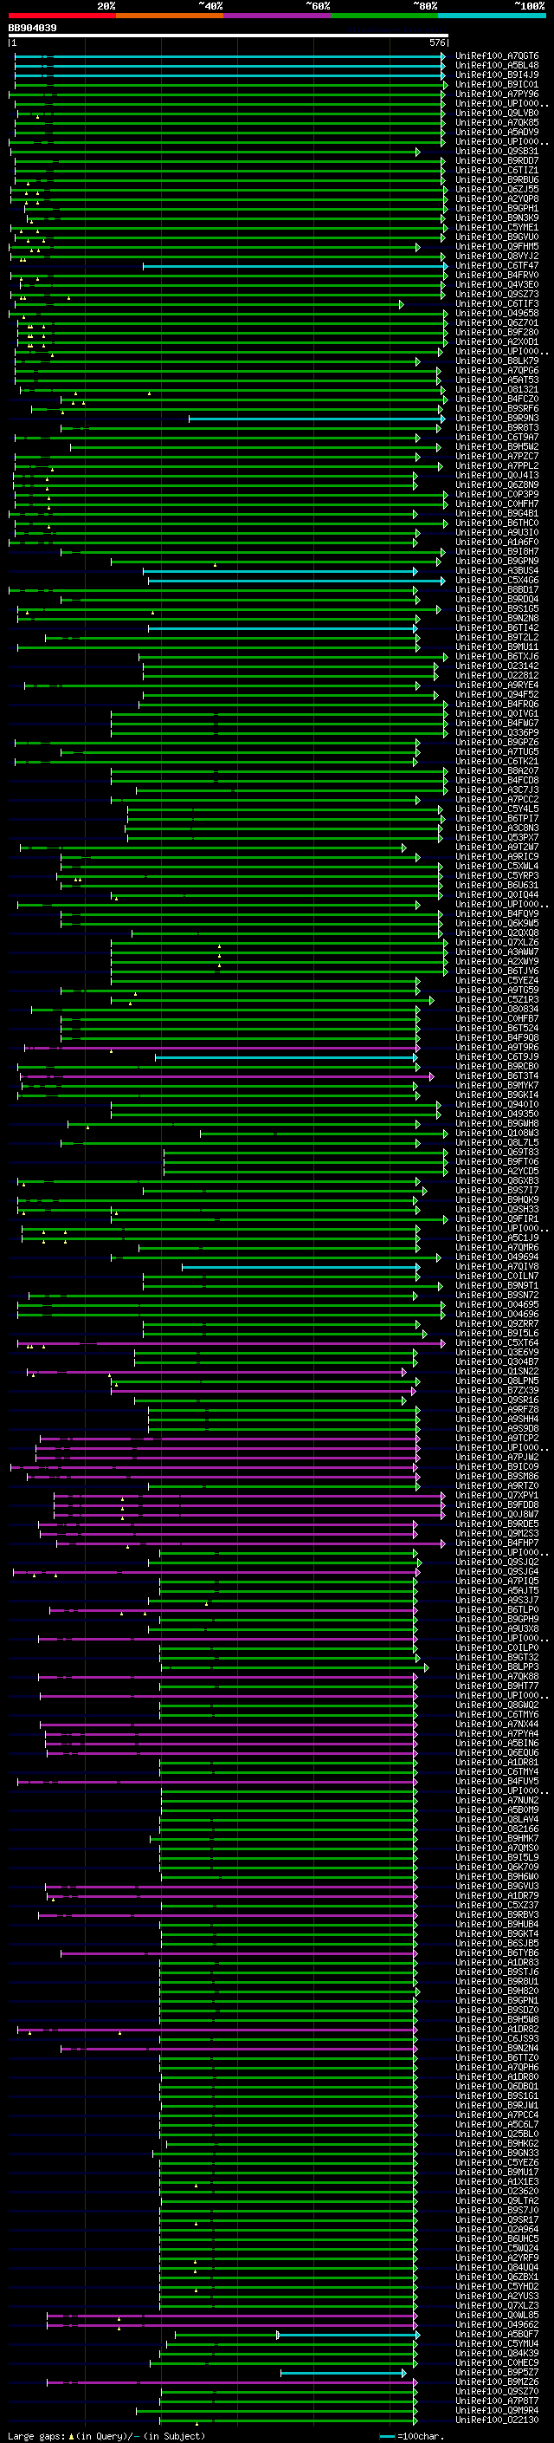
Task: Select hit label UniRef100_A5AT53
Action: (x=497, y=380)
